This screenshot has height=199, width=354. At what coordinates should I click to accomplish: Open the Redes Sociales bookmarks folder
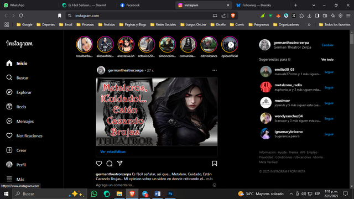coord(163,24)
